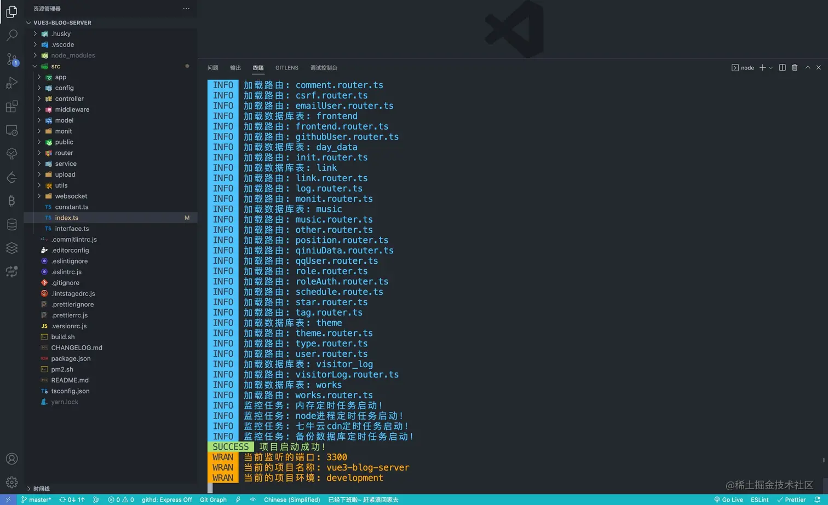The height and width of the screenshot is (505, 828).
Task: Switch to the 调试控制台 debug console tab
Action: [x=324, y=68]
